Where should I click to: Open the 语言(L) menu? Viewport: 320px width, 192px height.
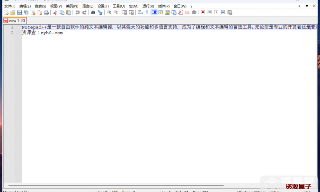(x=88, y=6)
